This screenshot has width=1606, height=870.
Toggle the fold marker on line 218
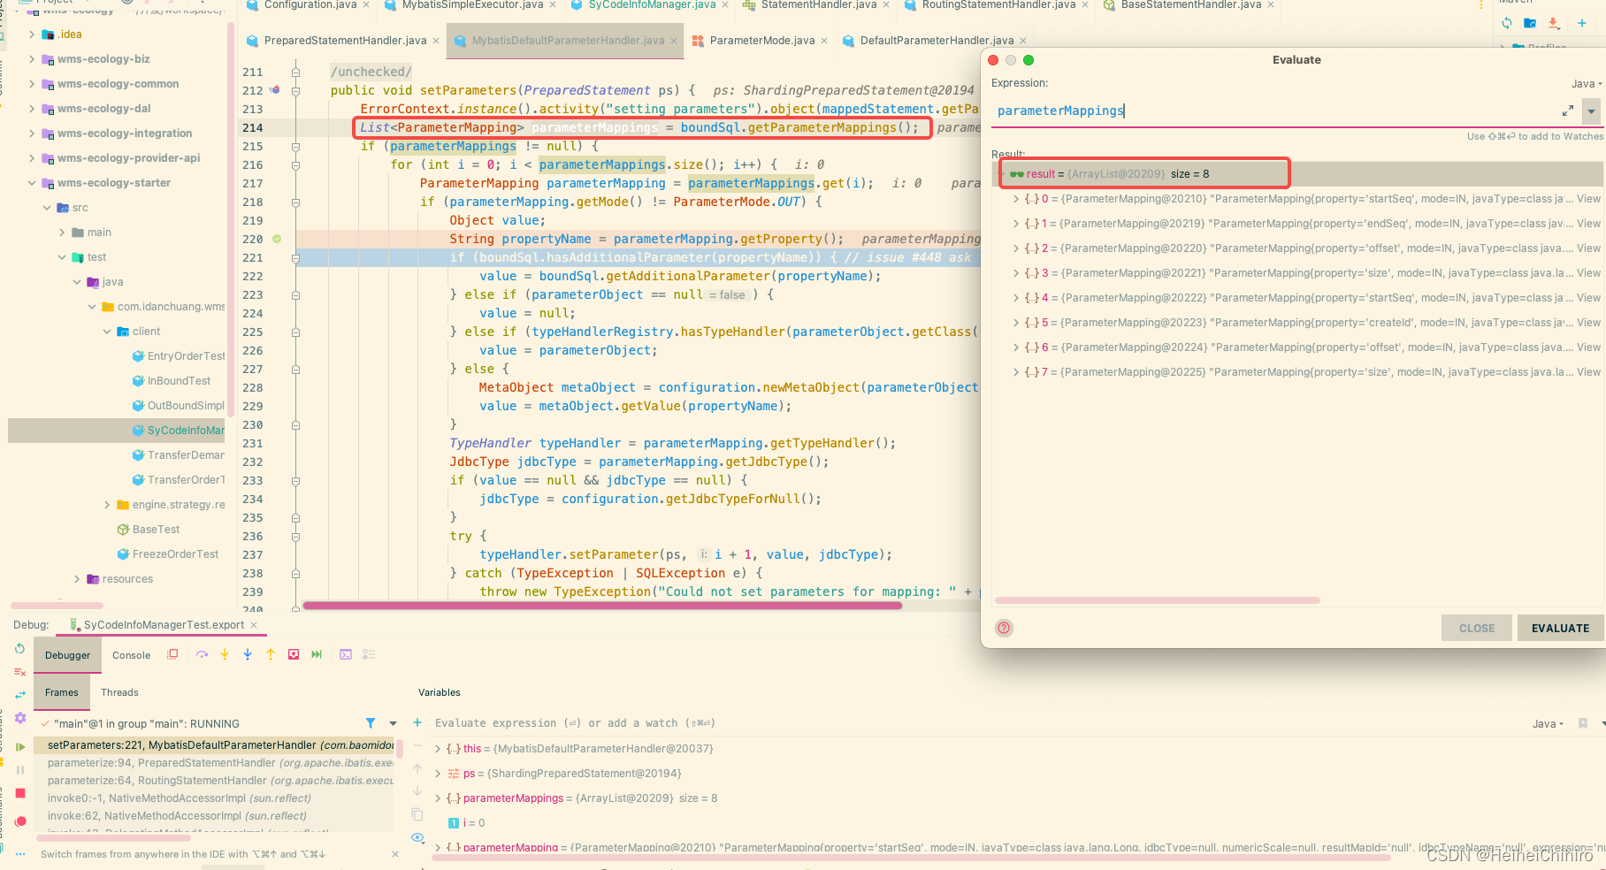tap(295, 202)
